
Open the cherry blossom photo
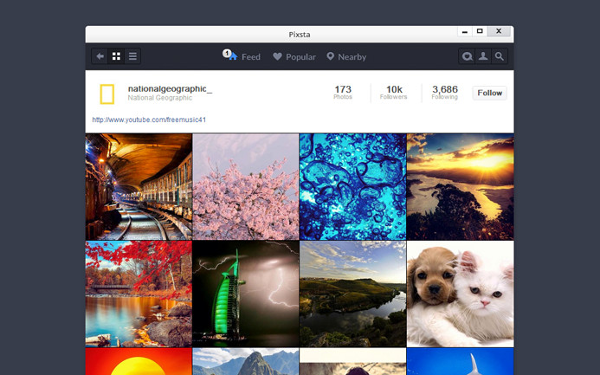coord(246,187)
